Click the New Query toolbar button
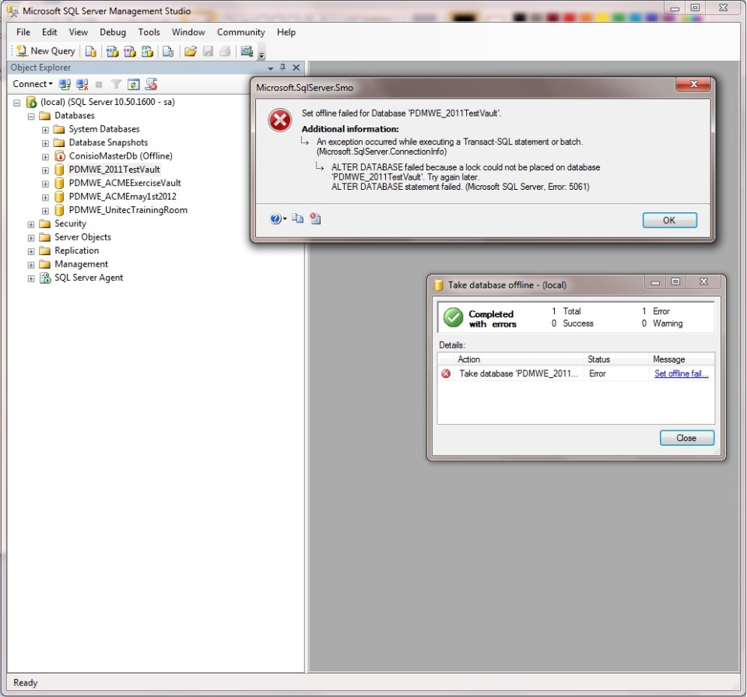Screen dimensions: 747x697 point(46,51)
